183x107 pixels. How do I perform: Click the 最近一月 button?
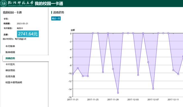pos(56,19)
